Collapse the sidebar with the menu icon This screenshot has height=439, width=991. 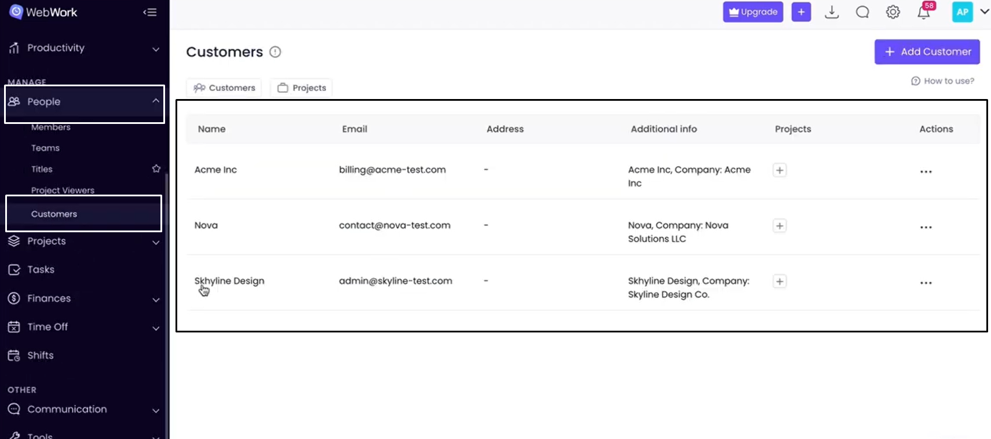tap(150, 12)
